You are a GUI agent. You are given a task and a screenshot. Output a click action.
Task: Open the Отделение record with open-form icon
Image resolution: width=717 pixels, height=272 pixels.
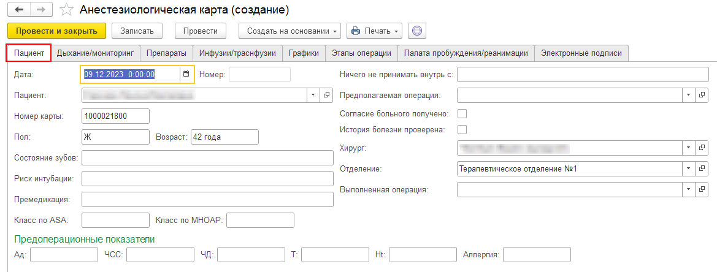click(702, 168)
